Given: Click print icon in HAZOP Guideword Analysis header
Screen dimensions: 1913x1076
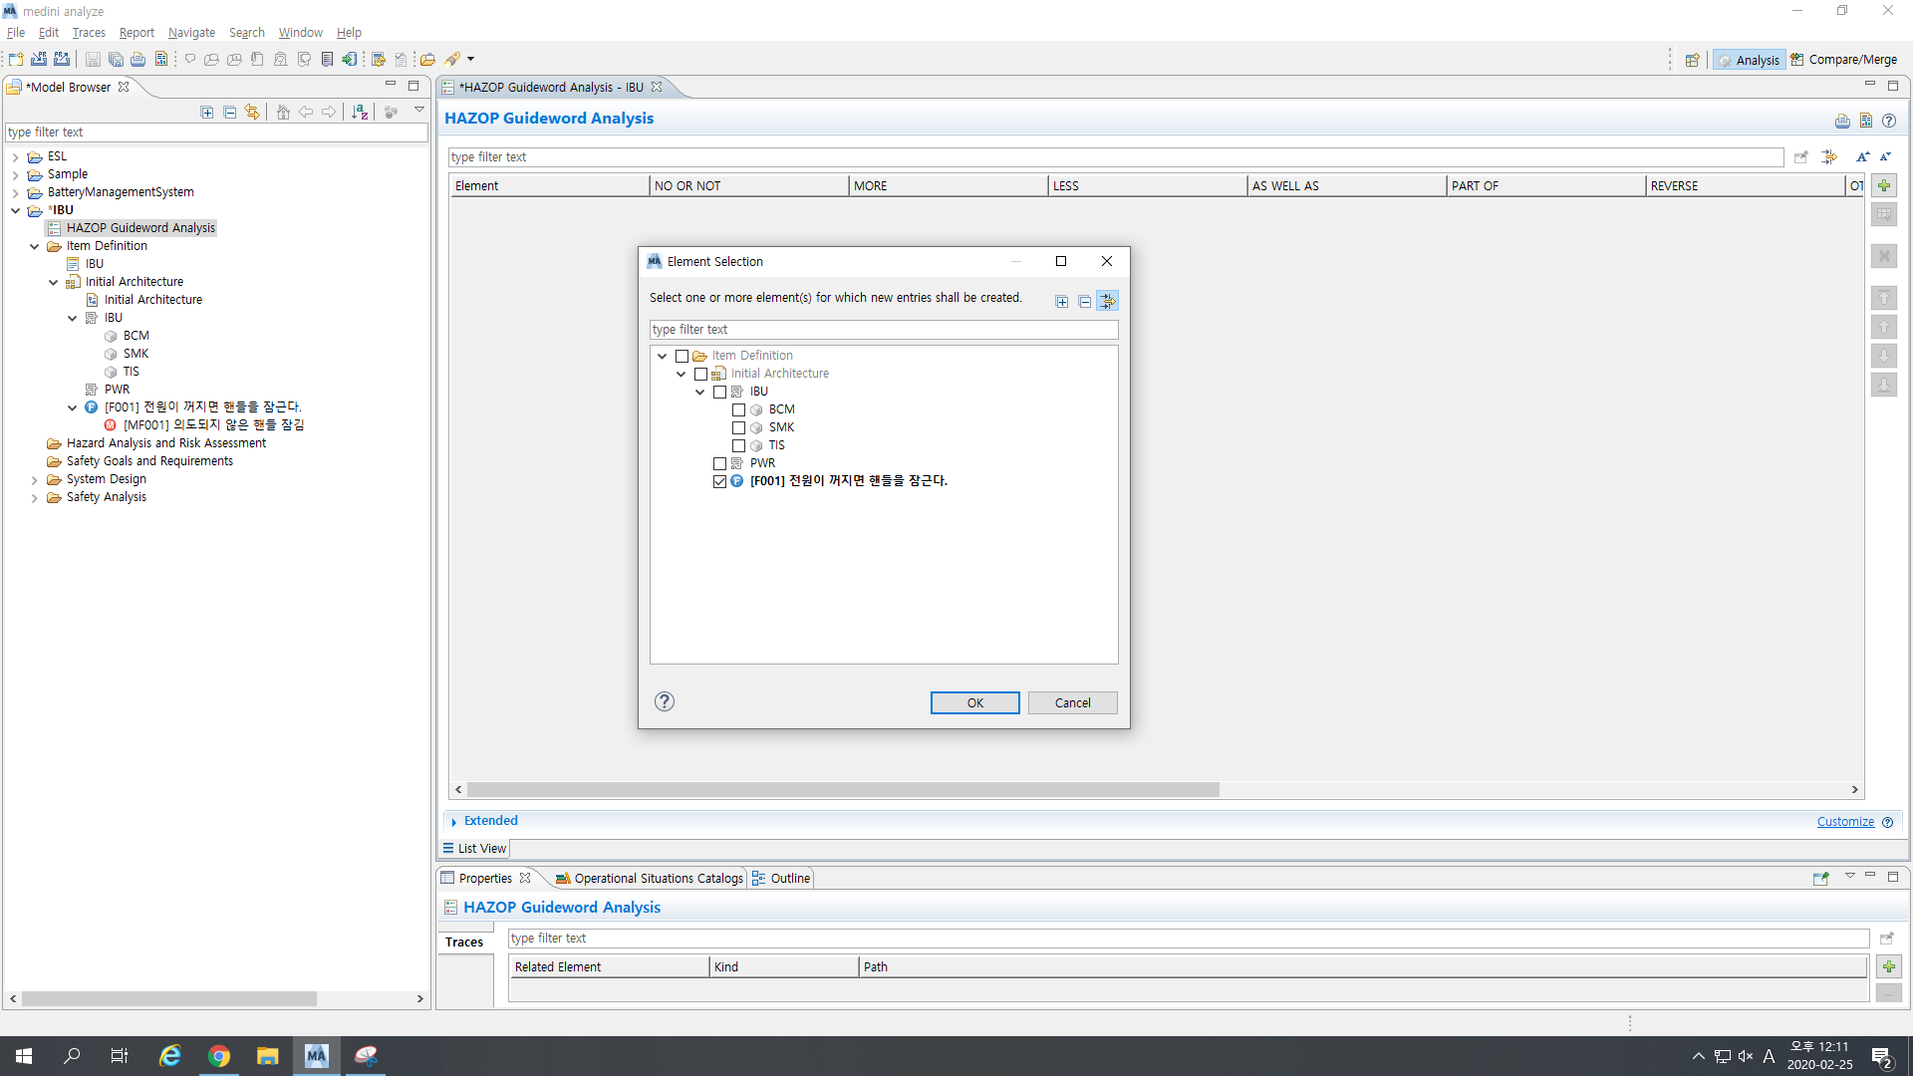Looking at the screenshot, I should pyautogui.click(x=1842, y=122).
